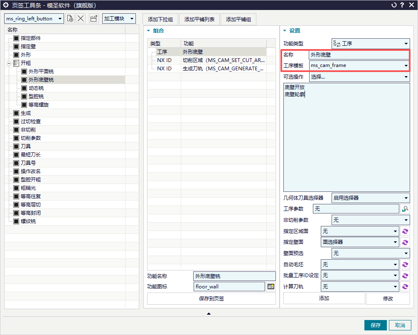Screen dimensions: 418x335
Task: Click the 保存 button
Action: pyautogui.click(x=375, y=325)
